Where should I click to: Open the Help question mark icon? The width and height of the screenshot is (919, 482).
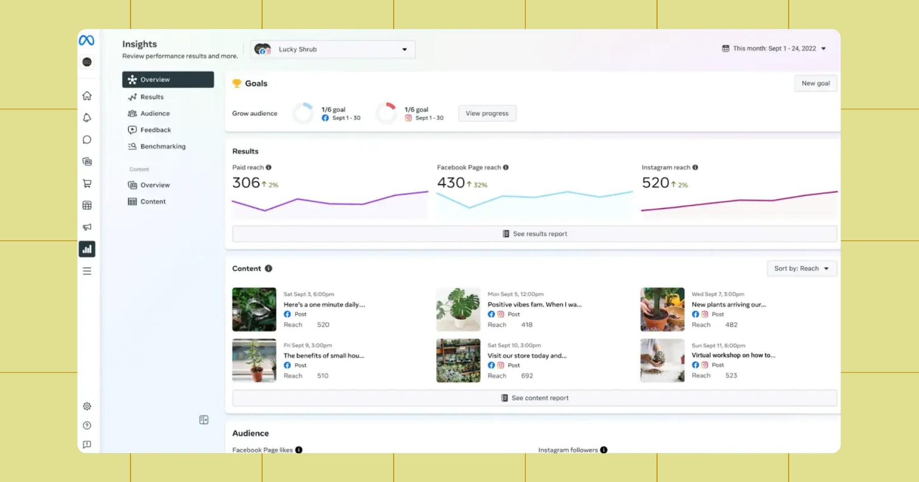click(87, 425)
